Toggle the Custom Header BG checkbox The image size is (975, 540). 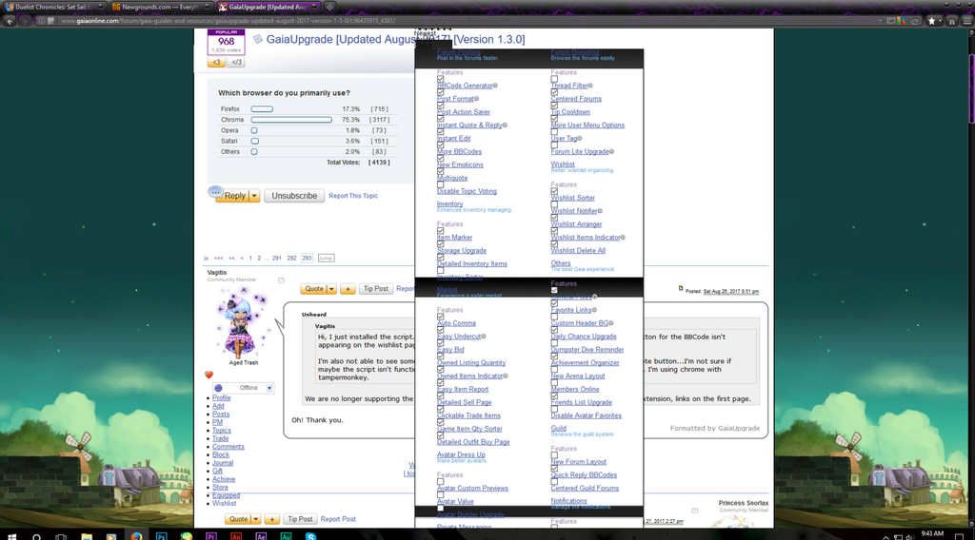coord(554,317)
